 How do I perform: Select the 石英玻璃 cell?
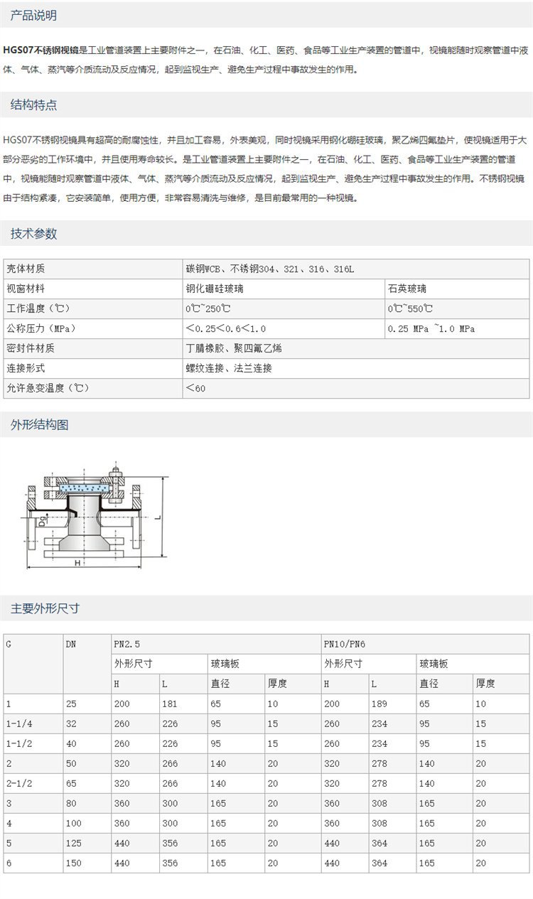456,289
